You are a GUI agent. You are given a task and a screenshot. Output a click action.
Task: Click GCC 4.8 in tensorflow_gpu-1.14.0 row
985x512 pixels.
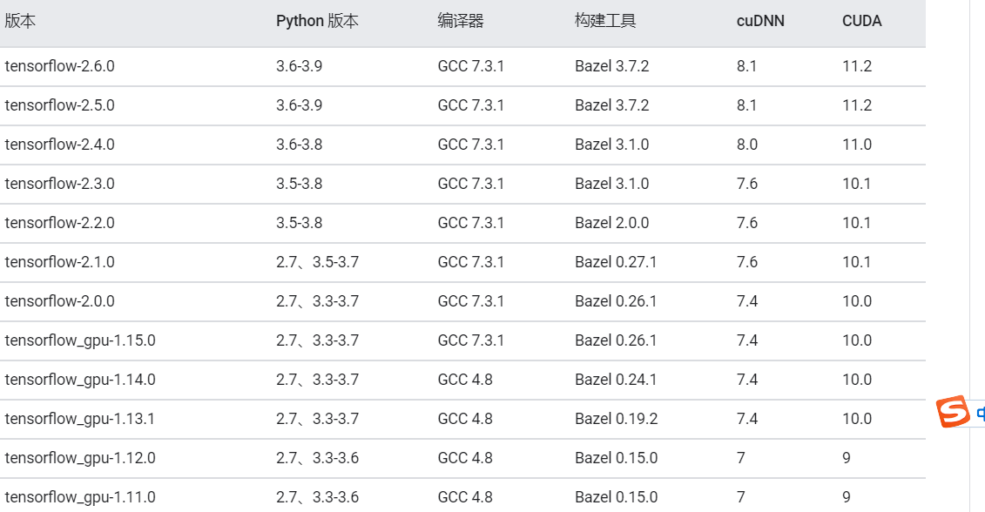click(x=465, y=380)
